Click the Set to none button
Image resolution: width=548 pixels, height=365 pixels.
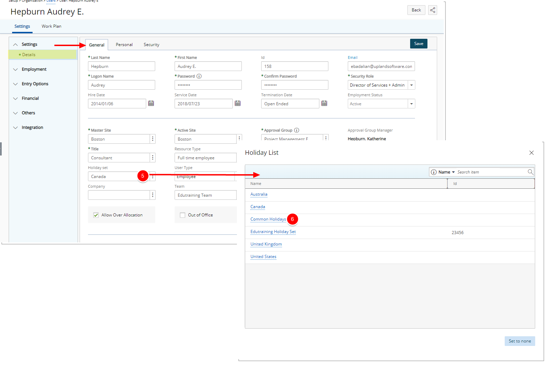520,341
